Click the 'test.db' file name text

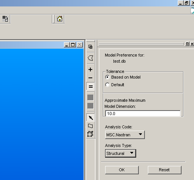120,61
